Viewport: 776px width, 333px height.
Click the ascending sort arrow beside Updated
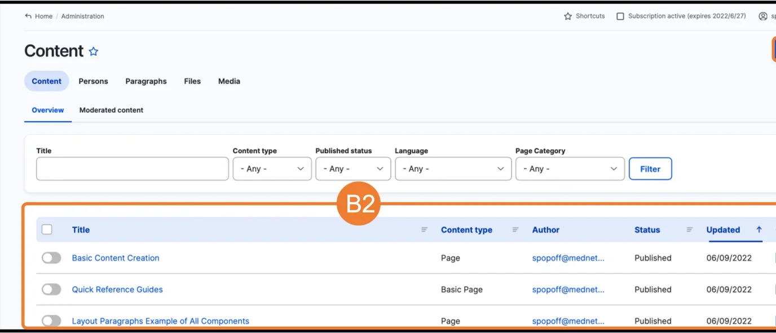tap(759, 230)
